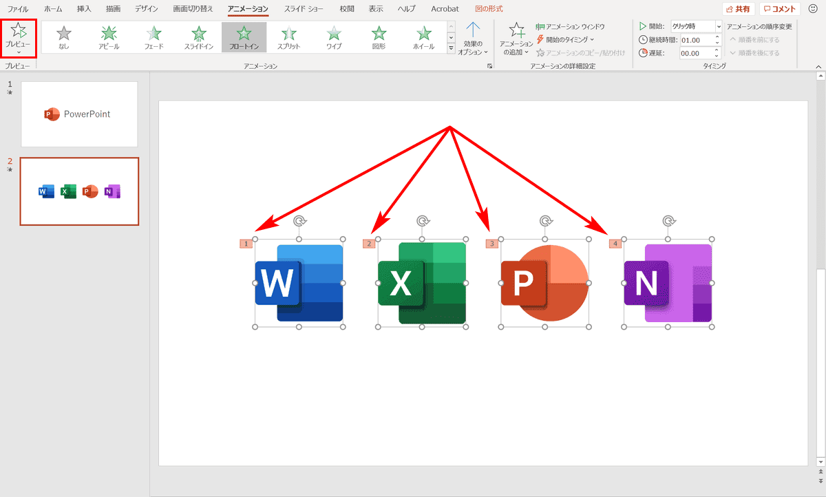Image resolution: width=826 pixels, height=497 pixels.
Task: Apply the ワイプ animation effect
Action: [x=334, y=38]
